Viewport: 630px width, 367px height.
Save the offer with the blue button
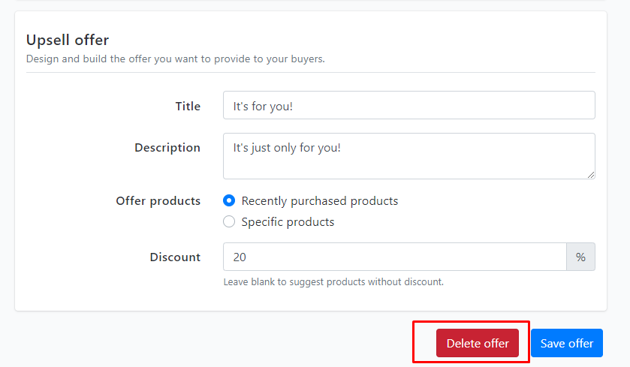[566, 343]
